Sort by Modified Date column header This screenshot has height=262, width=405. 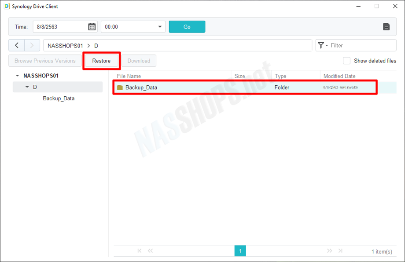pyautogui.click(x=339, y=76)
